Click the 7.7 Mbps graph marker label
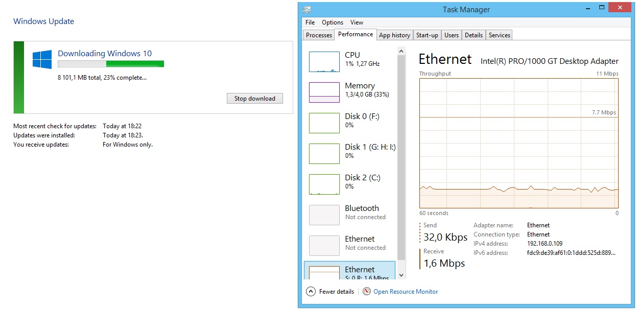This screenshot has height=331, width=637. (x=604, y=112)
